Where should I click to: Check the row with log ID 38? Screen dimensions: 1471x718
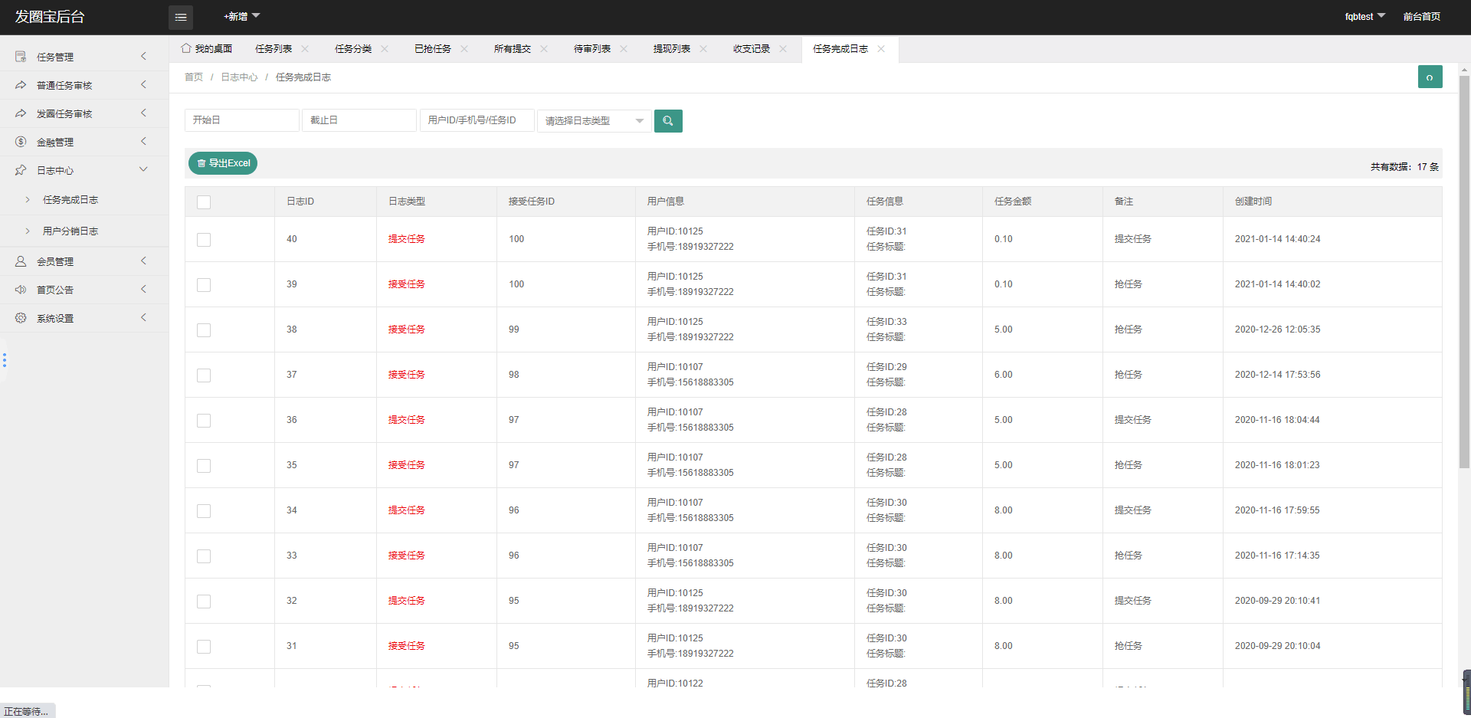(204, 330)
